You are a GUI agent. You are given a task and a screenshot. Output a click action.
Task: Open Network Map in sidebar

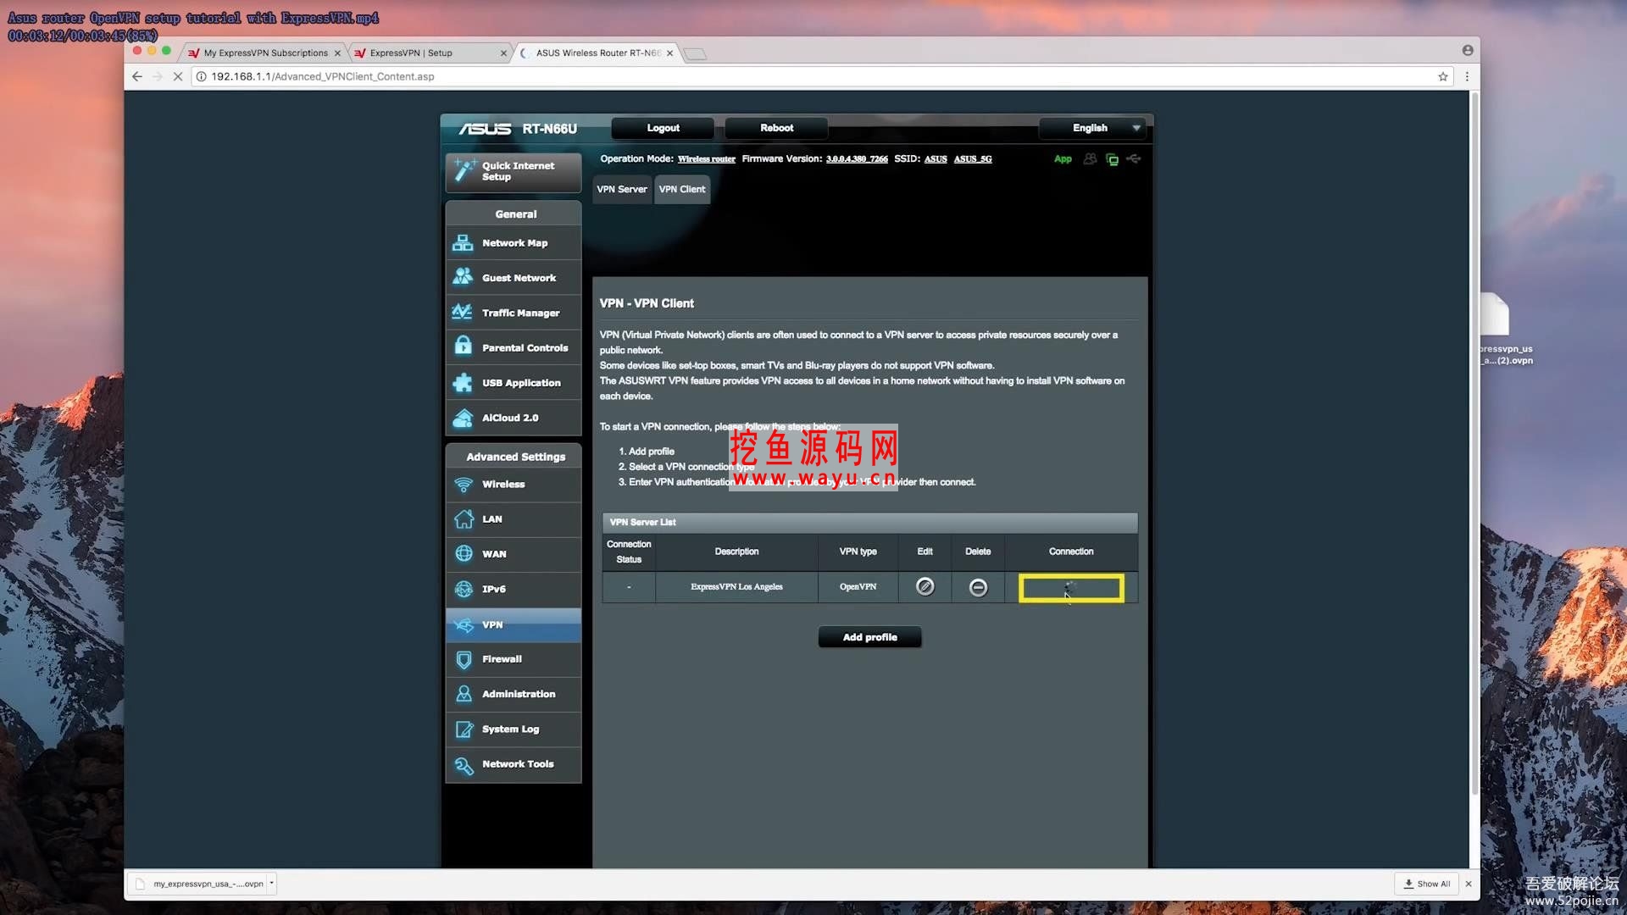(x=513, y=243)
